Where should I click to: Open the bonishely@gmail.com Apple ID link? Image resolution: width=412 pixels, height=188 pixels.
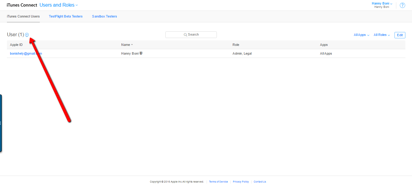click(26, 53)
